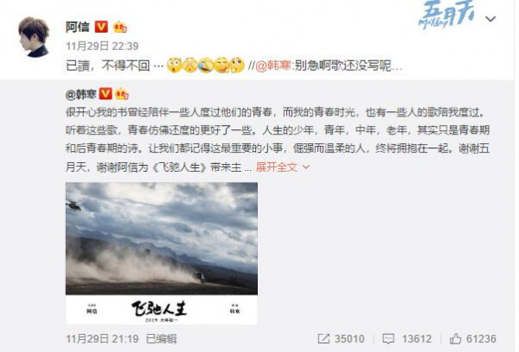The image size is (519, 352).
Task: Click the 五月天 Mayday logo badge
Action: click(x=447, y=16)
